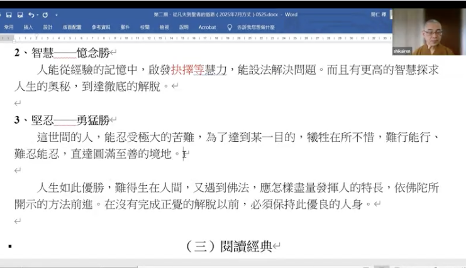Open the Acrobat ribbon tab
The image size is (466, 268).
click(207, 28)
